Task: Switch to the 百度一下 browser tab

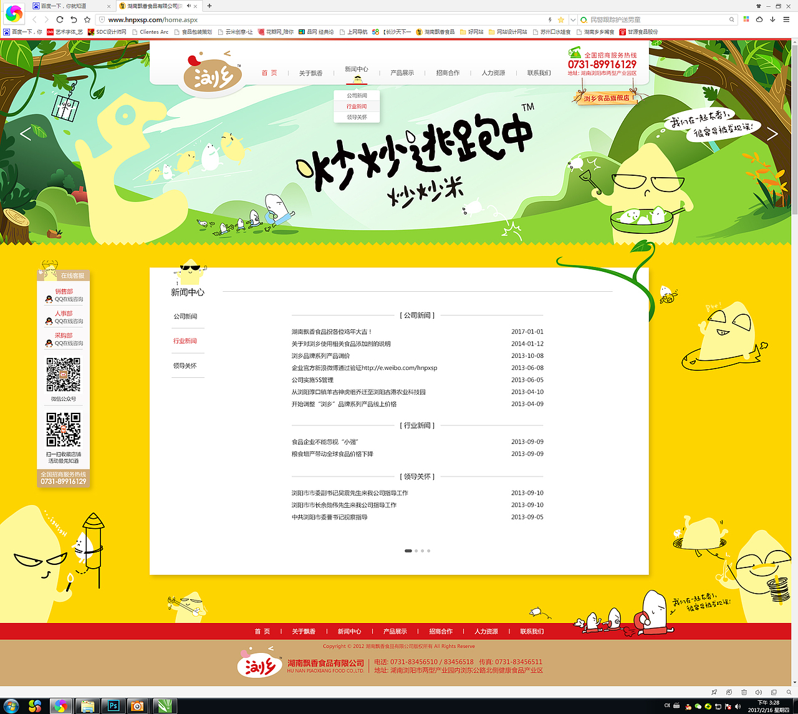Action: point(72,6)
